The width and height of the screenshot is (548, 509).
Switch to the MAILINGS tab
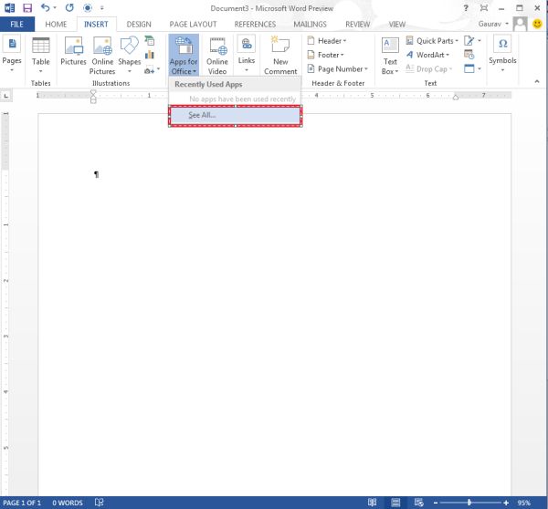pos(310,24)
